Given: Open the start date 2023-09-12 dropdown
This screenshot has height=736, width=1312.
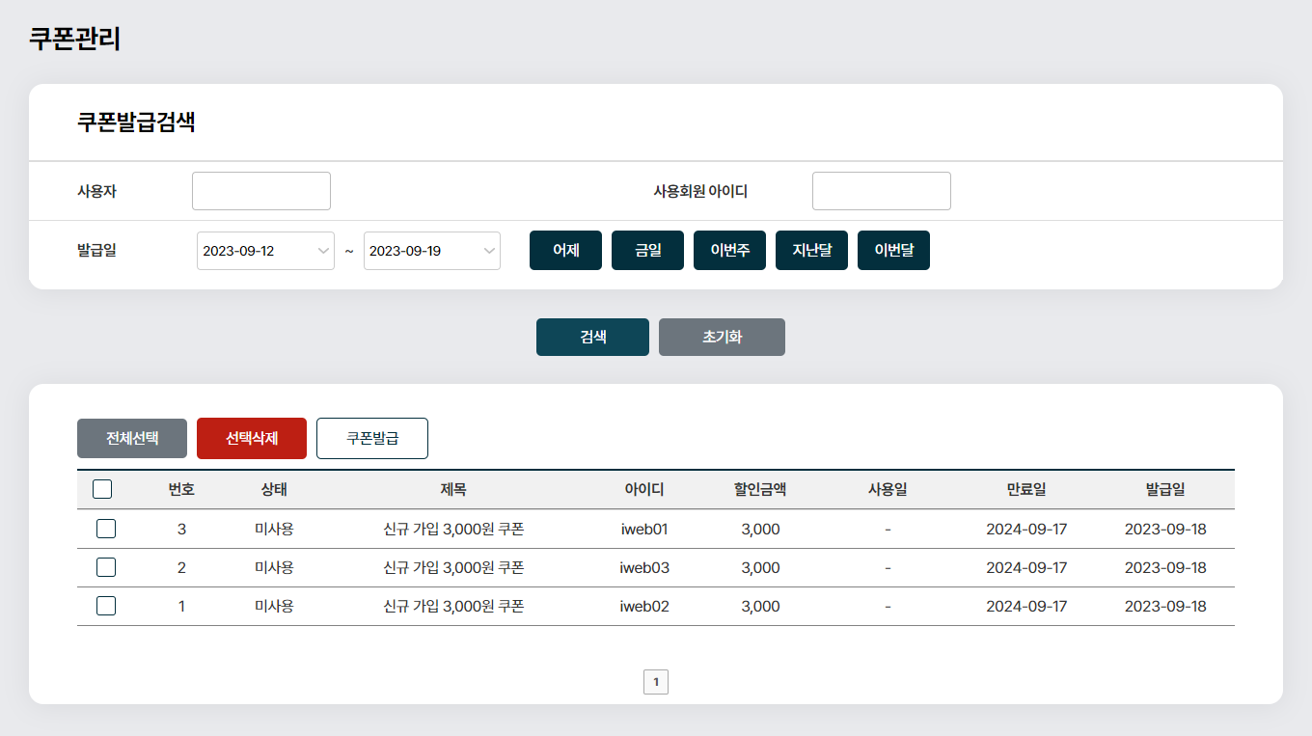Looking at the screenshot, I should pos(265,251).
